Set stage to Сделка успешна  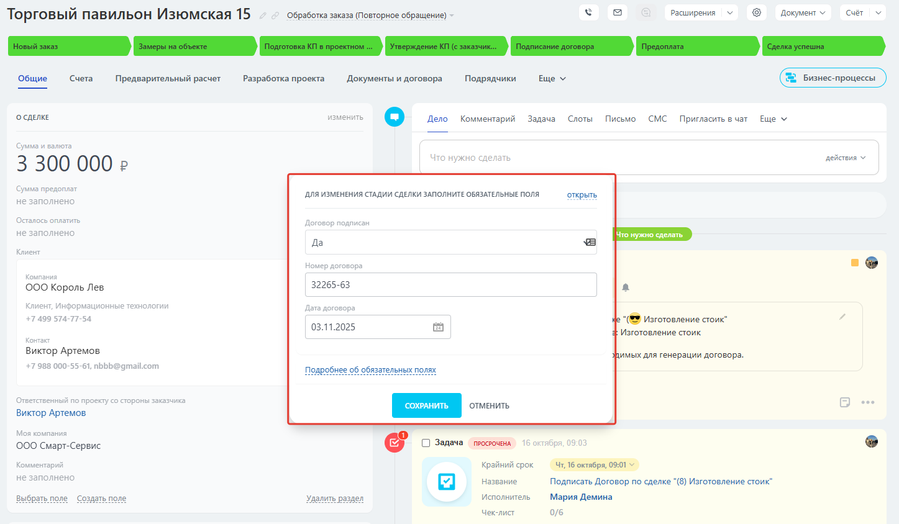pos(823,46)
